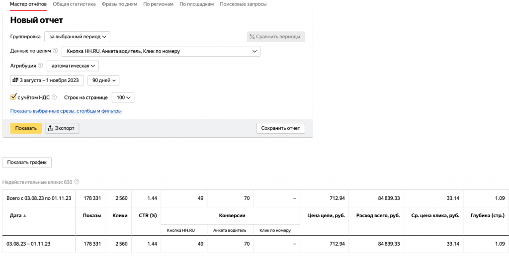The height and width of the screenshot is (262, 509).
Task: Click help icon beside Атрибуция label
Action: (x=40, y=66)
